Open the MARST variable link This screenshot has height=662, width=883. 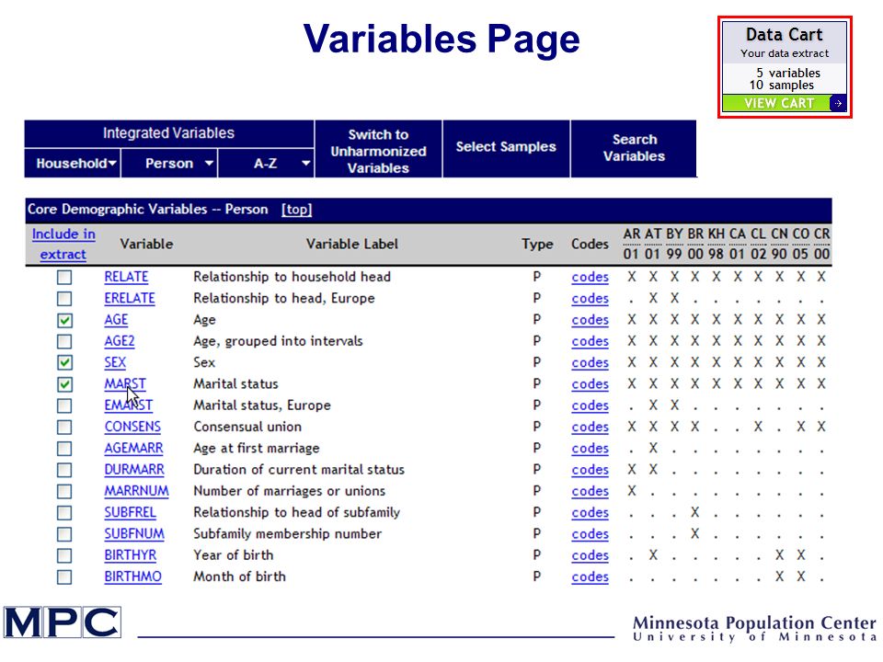(x=125, y=384)
